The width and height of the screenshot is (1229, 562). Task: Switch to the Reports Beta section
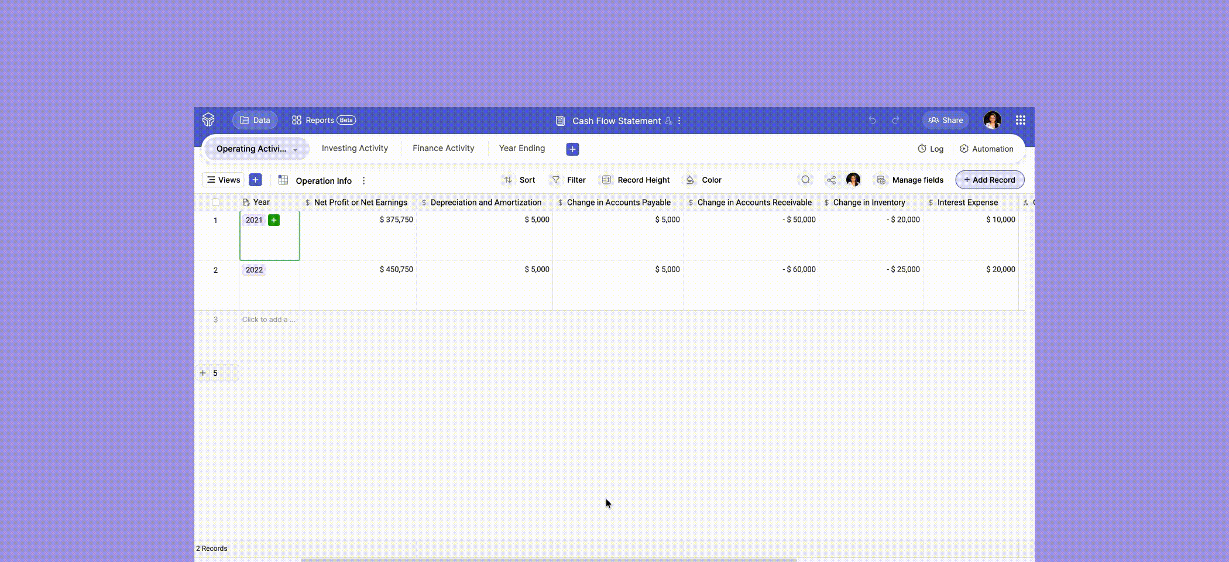pos(323,119)
